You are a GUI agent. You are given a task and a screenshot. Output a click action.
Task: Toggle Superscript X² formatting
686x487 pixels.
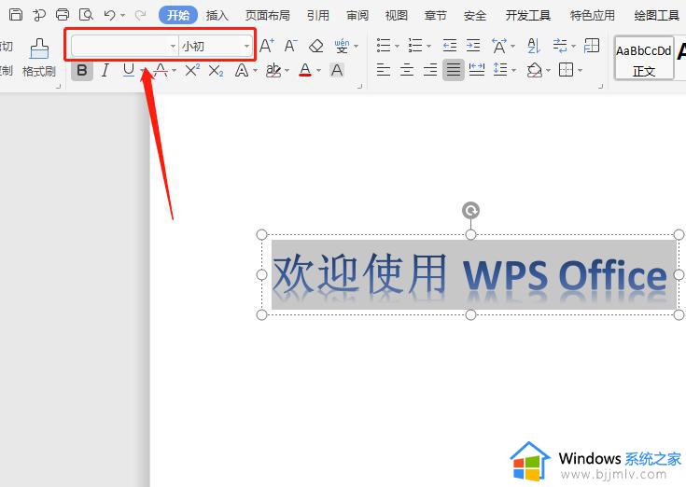192,70
